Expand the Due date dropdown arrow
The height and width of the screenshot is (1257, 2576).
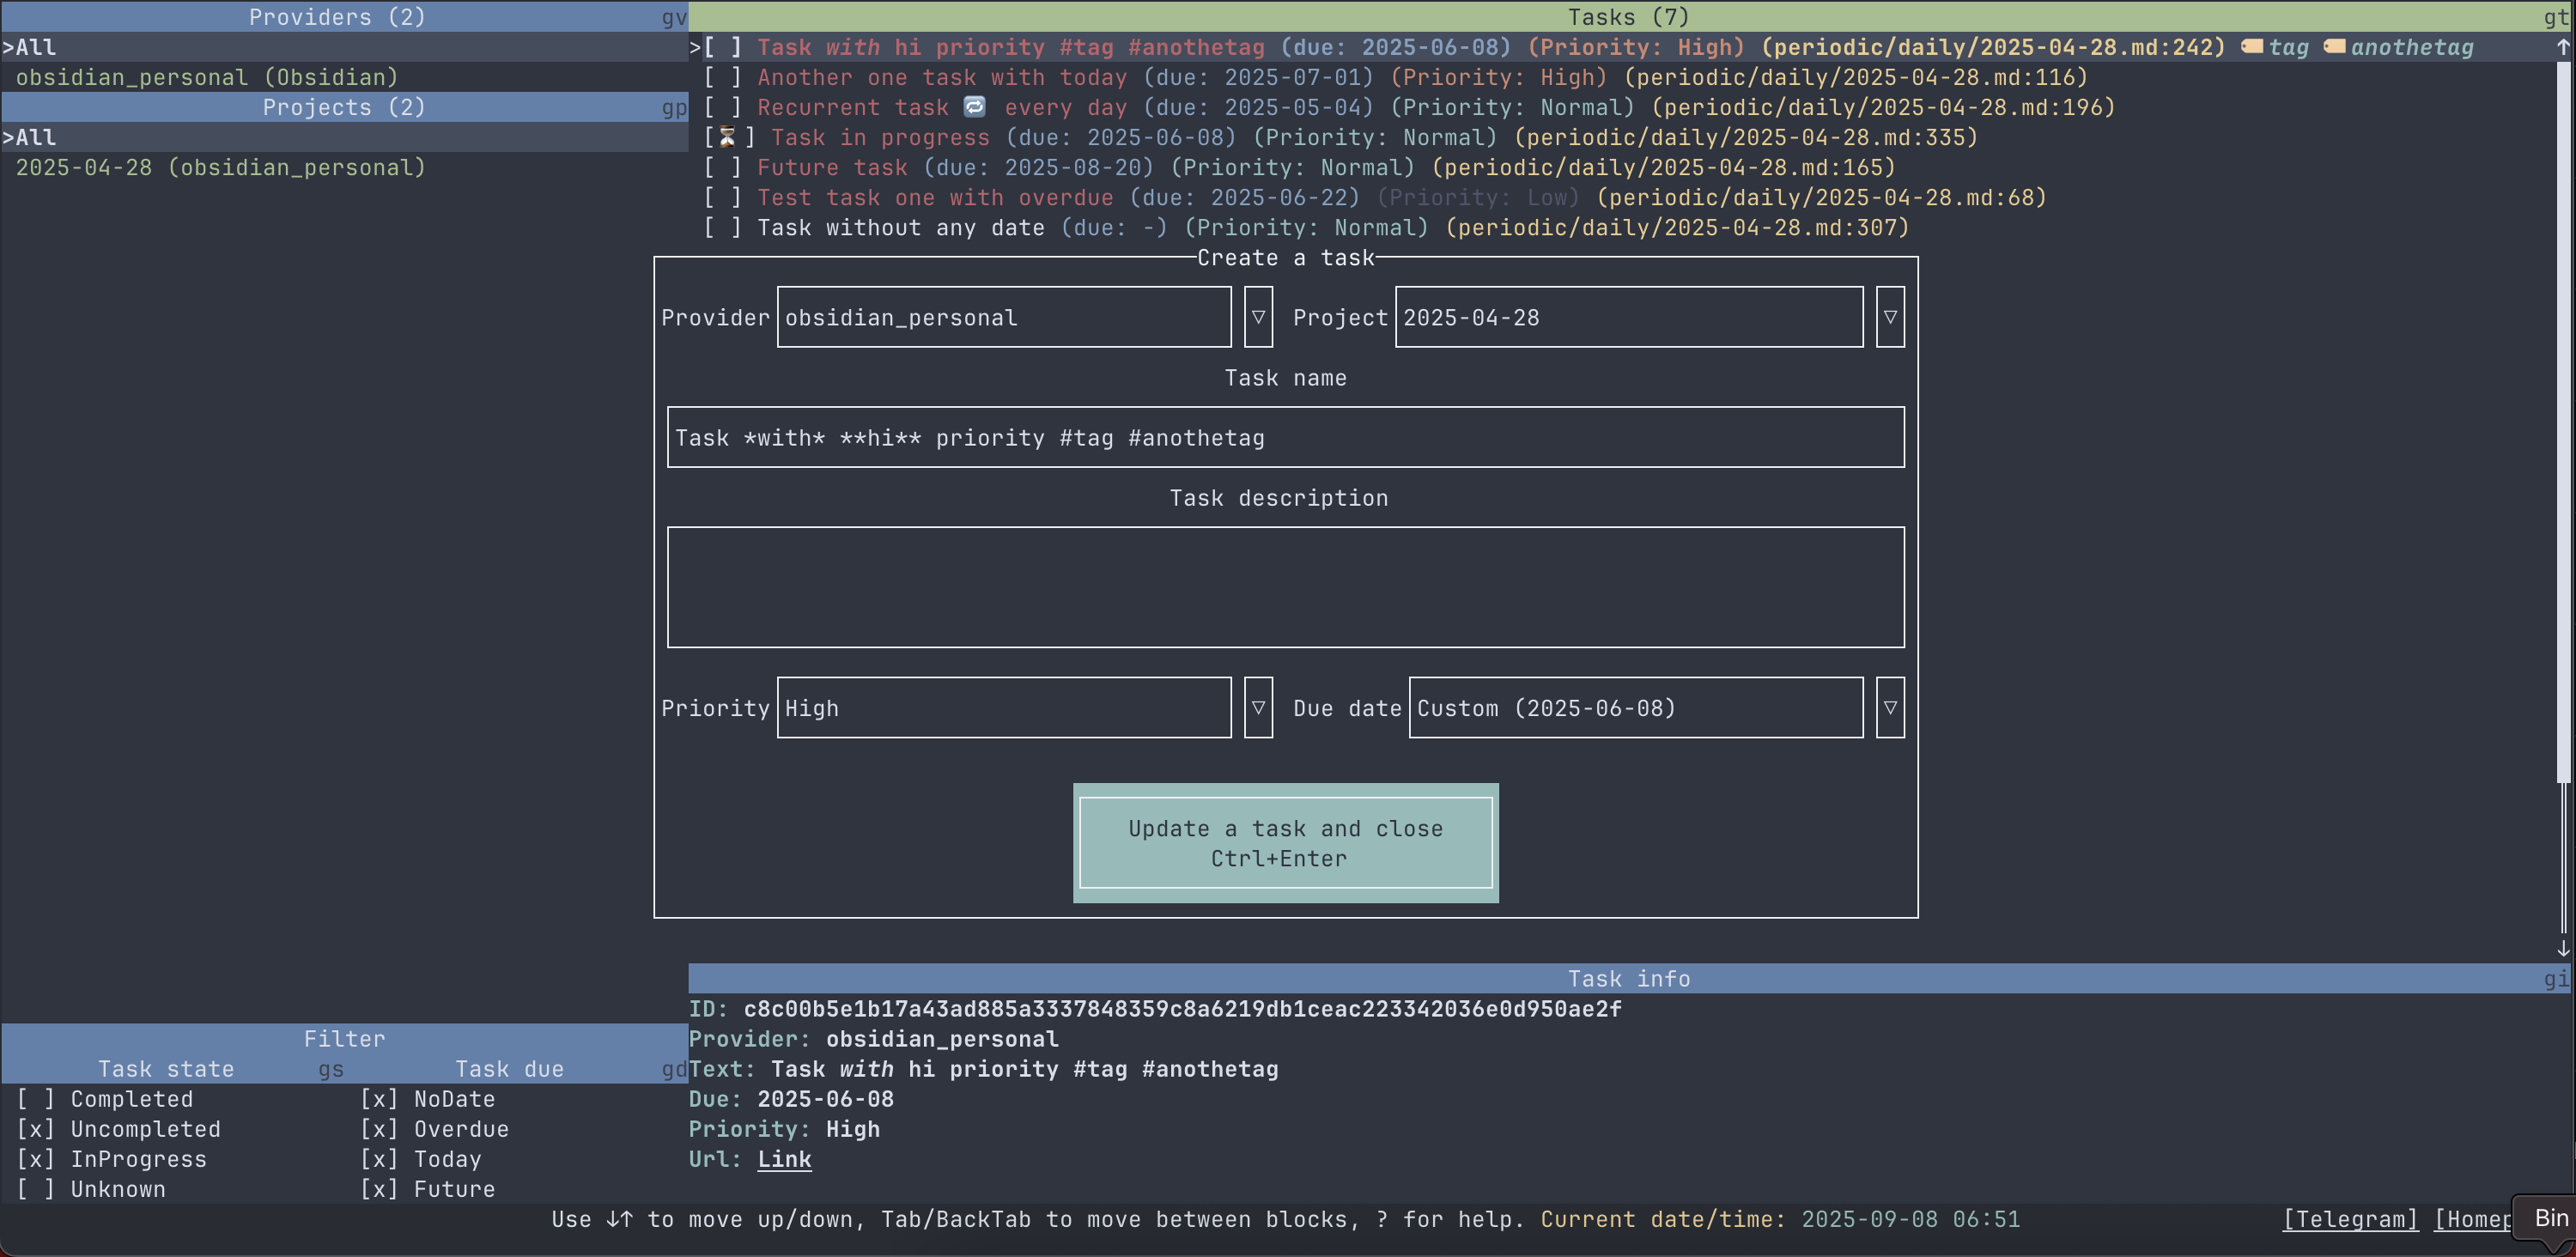[1889, 708]
